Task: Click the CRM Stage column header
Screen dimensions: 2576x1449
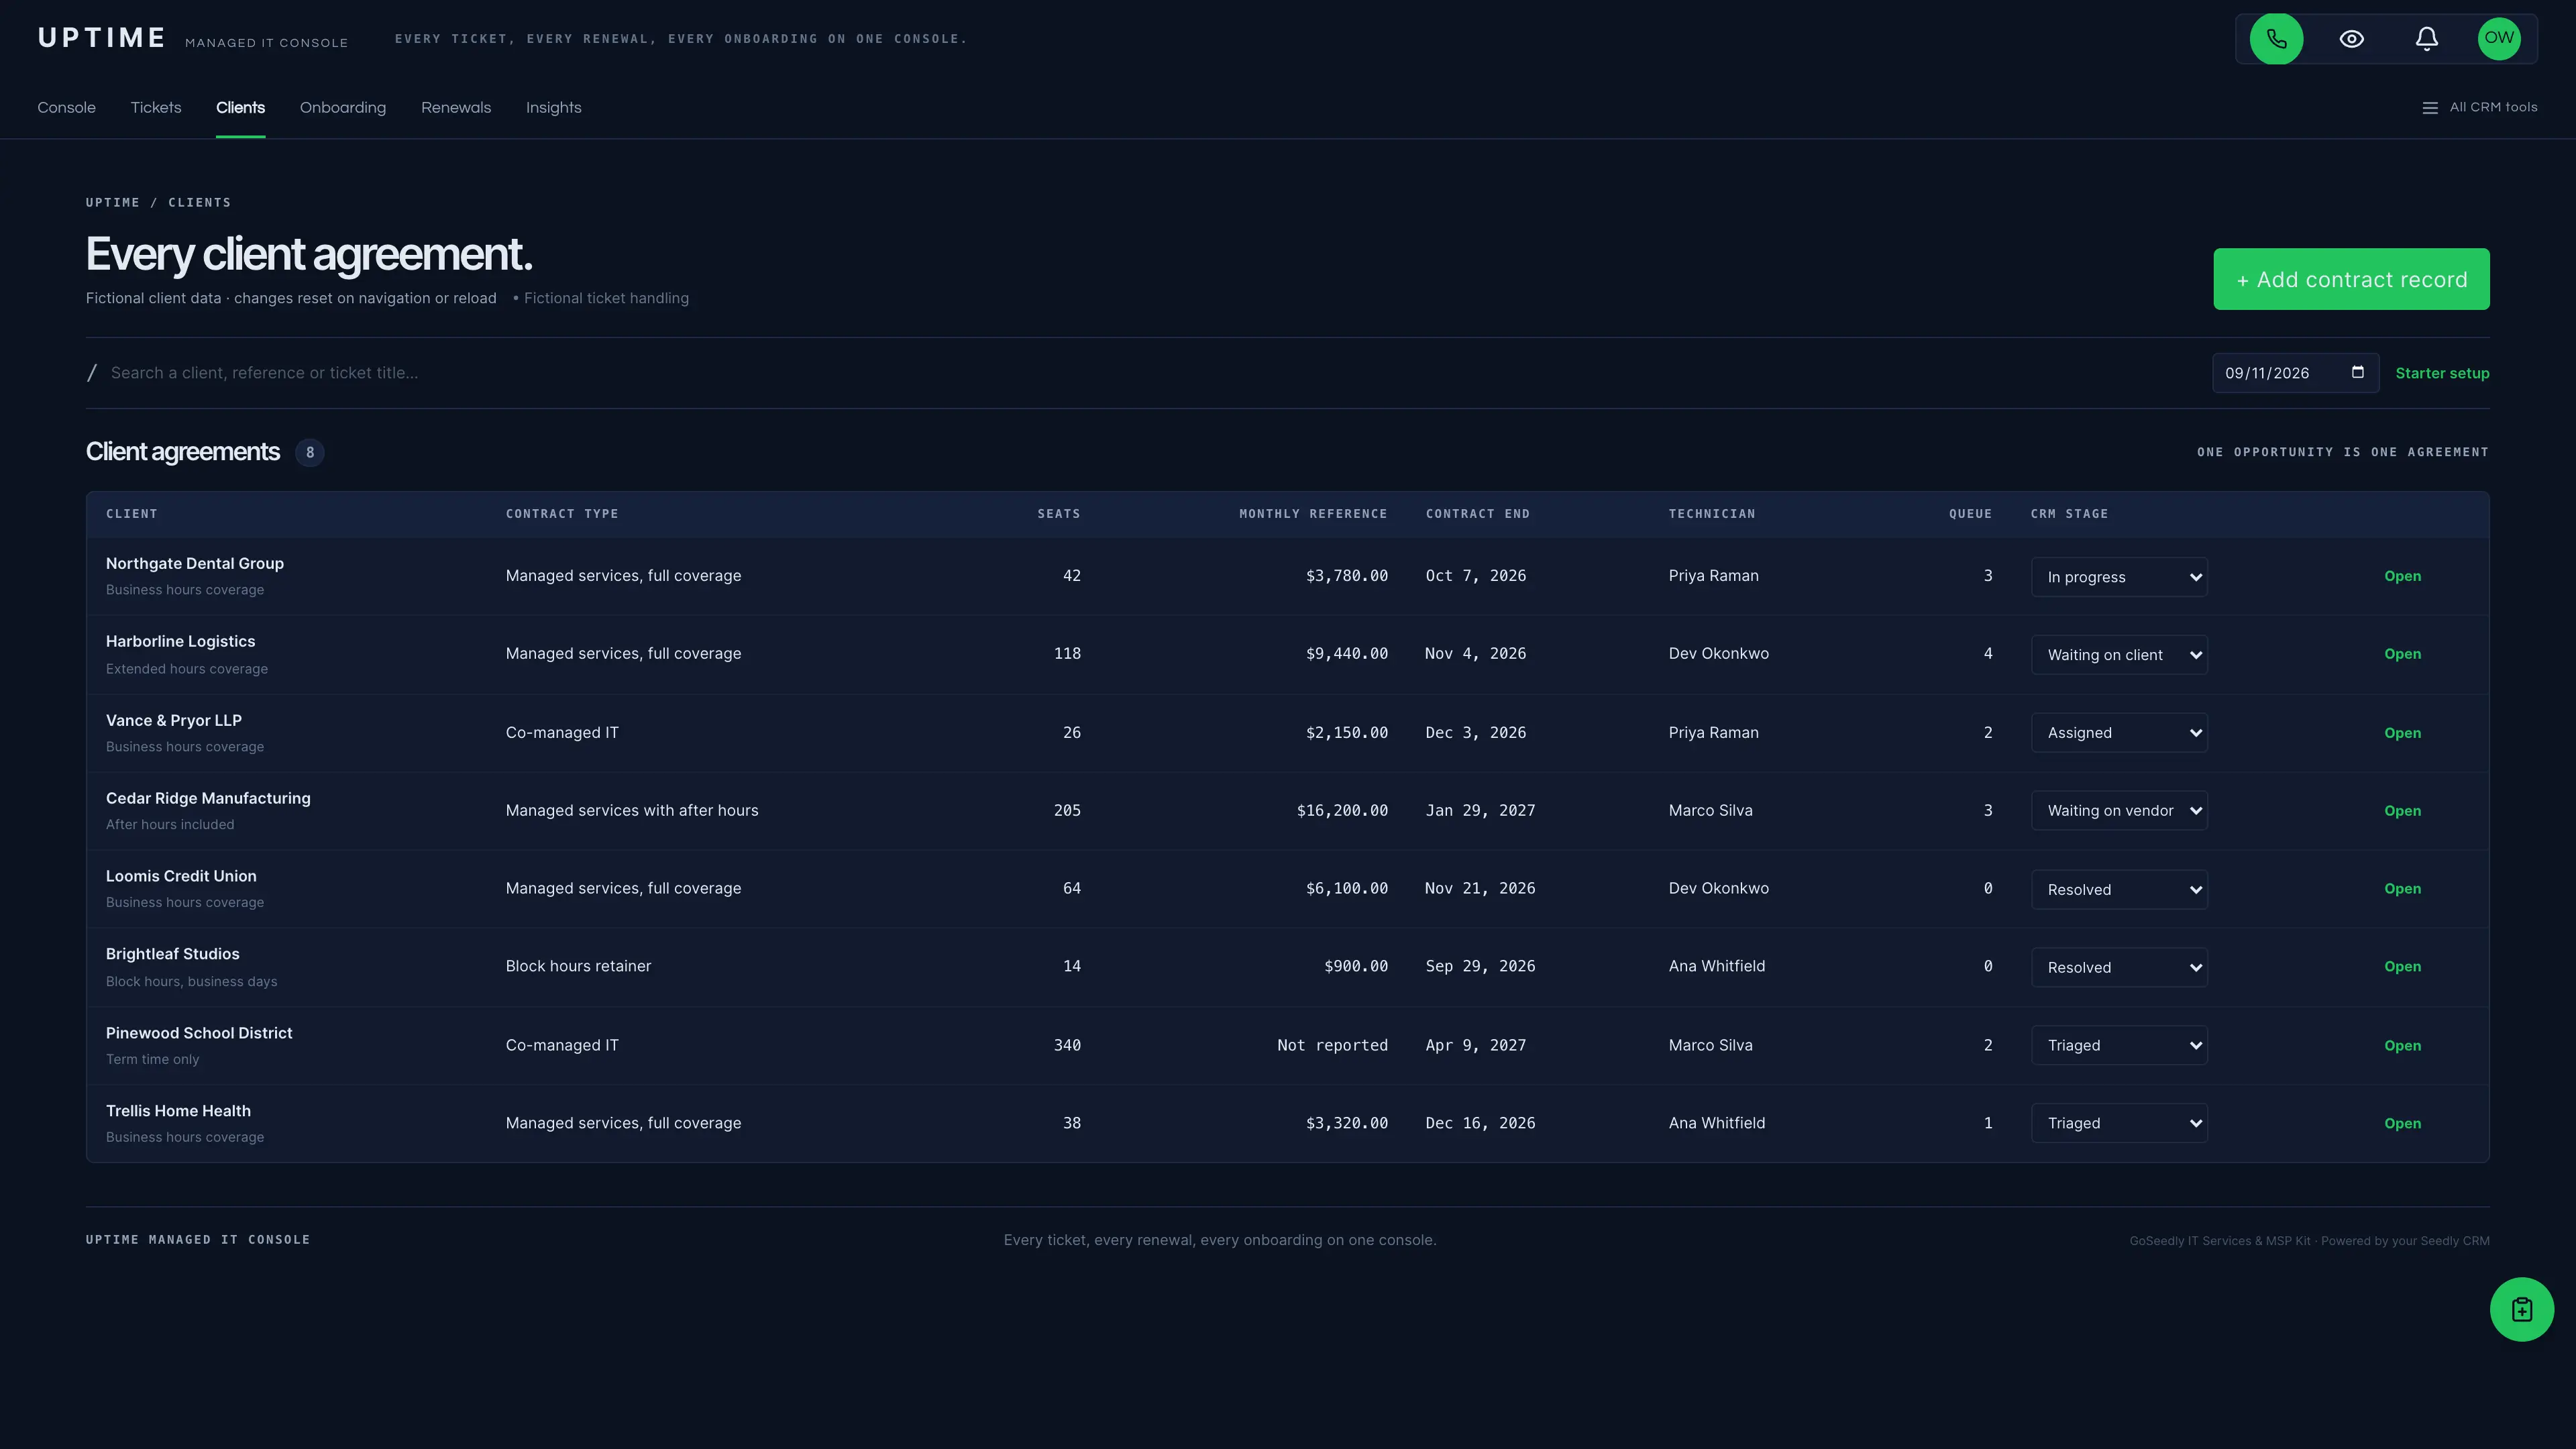Action: pyautogui.click(x=2069, y=514)
